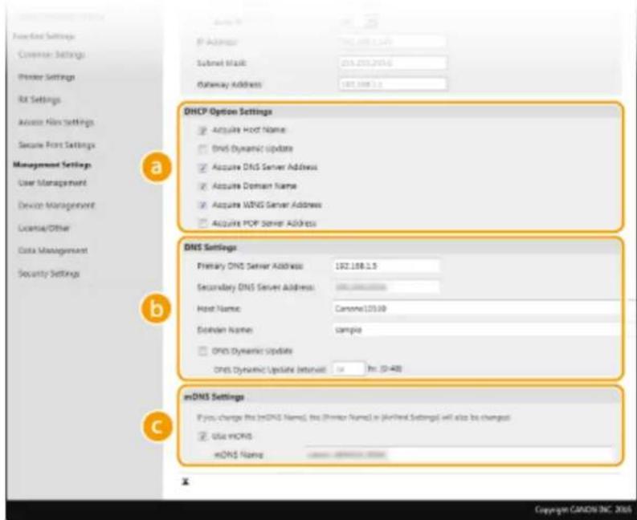637x520 pixels.
Task: Open Access Files Settings in sidebar
Action: click(56, 122)
